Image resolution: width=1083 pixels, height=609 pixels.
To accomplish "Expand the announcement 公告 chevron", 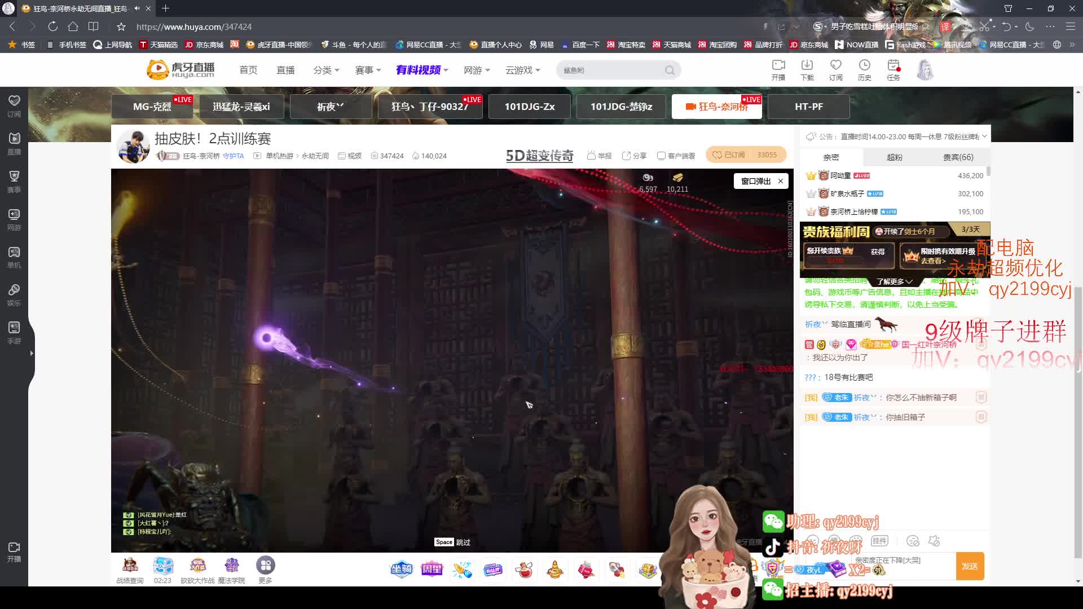I will [984, 136].
